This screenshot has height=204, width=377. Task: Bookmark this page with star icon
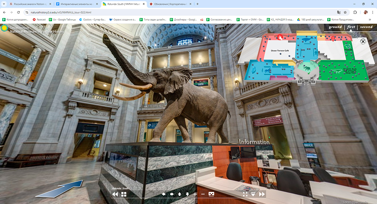(x=345, y=12)
